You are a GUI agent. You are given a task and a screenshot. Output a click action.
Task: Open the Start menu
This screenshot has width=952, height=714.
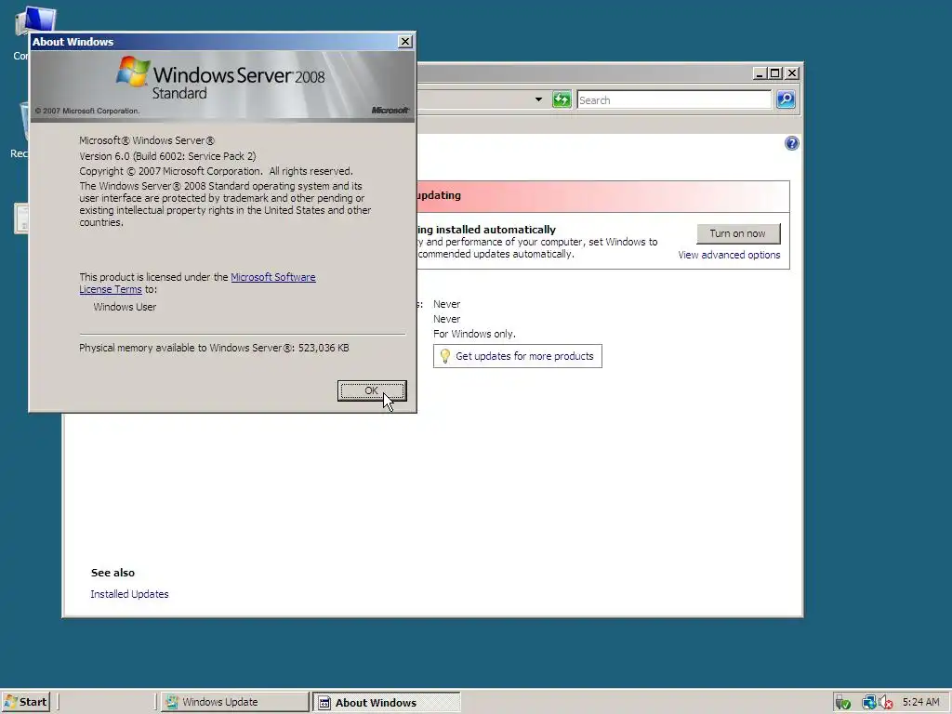pyautogui.click(x=25, y=702)
